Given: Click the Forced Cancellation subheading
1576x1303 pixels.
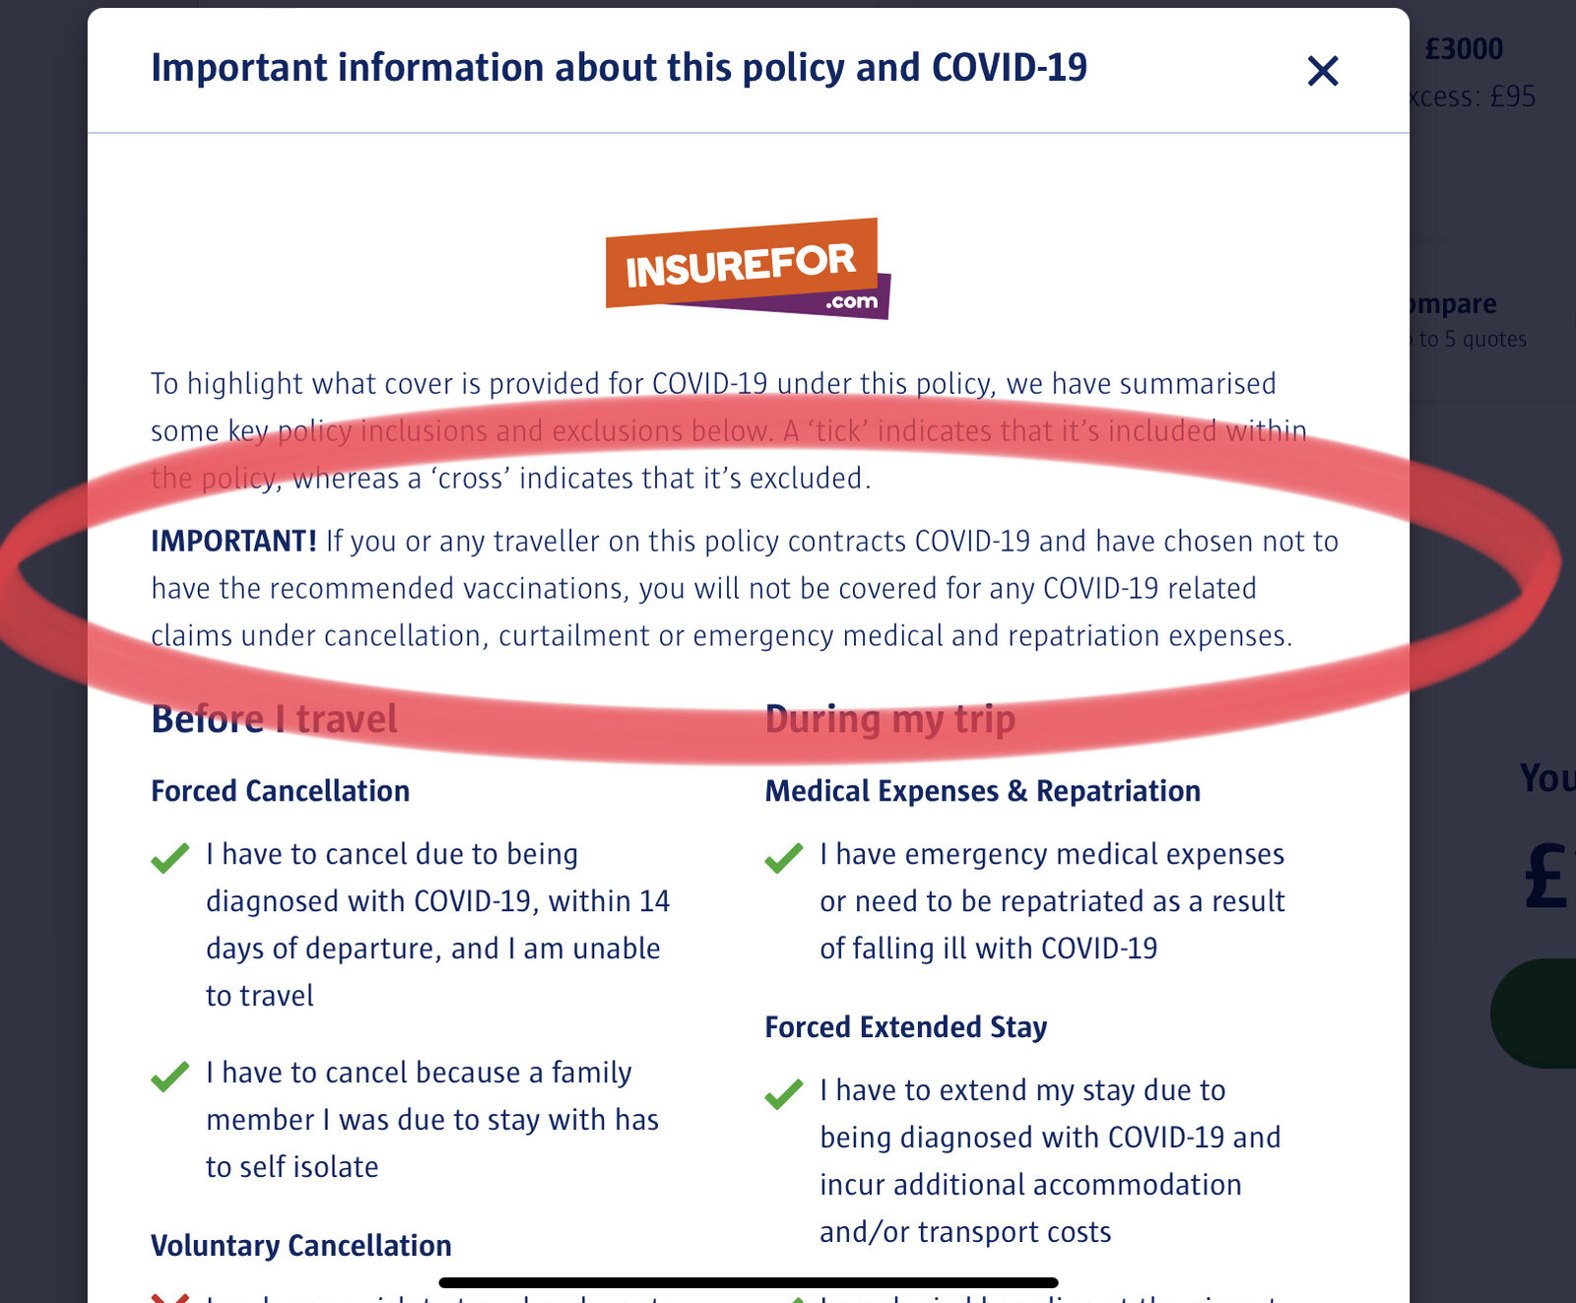Looking at the screenshot, I should [x=280, y=791].
